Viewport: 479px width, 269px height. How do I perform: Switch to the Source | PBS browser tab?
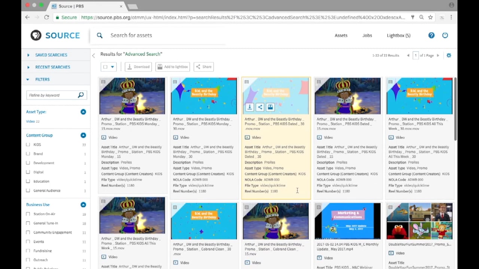(87, 6)
